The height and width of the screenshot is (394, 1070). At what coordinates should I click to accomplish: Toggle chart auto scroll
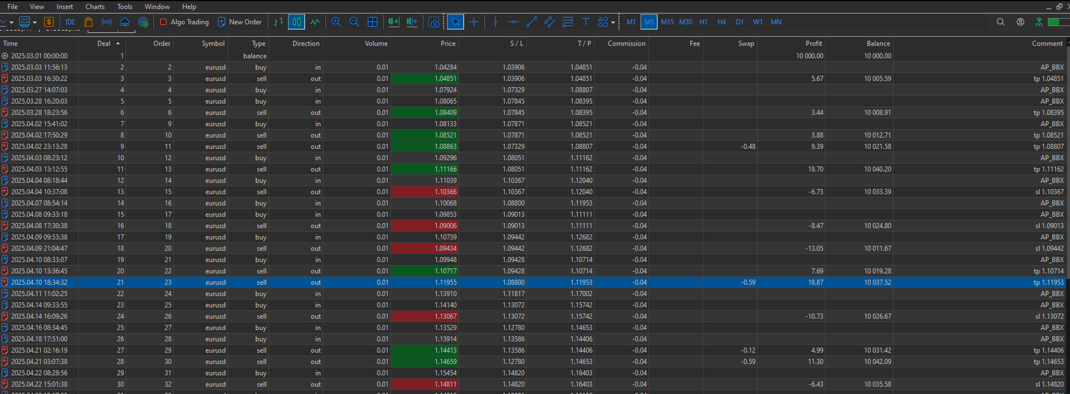click(x=393, y=22)
